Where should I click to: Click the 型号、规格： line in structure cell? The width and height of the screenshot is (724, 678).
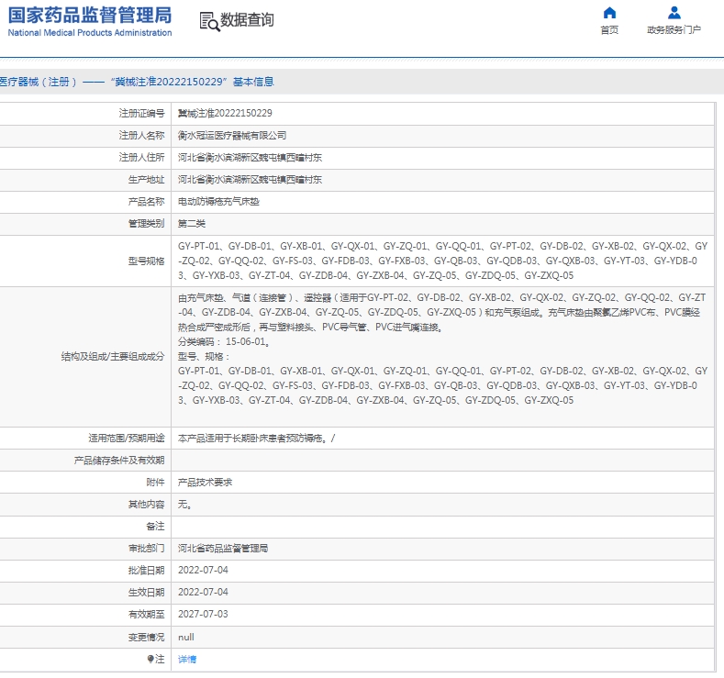coord(204,356)
